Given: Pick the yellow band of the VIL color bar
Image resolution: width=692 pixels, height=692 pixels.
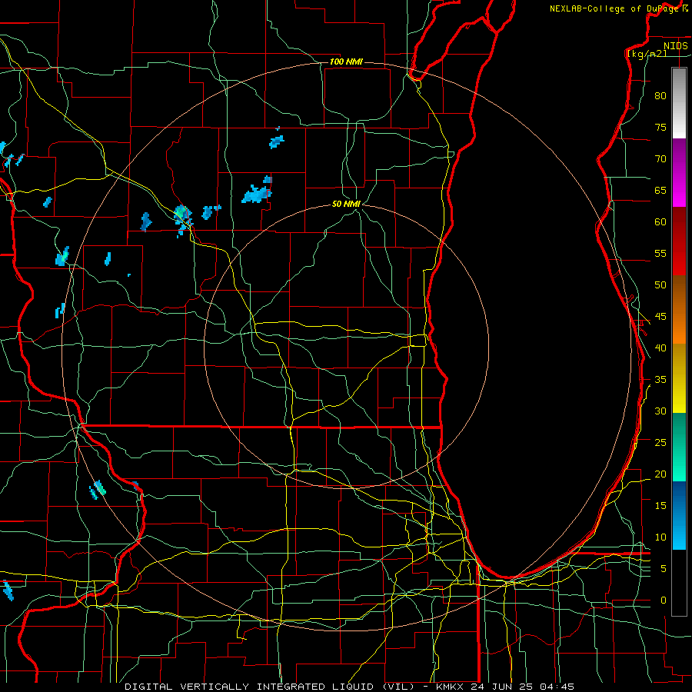Looking at the screenshot, I should pos(679,378).
